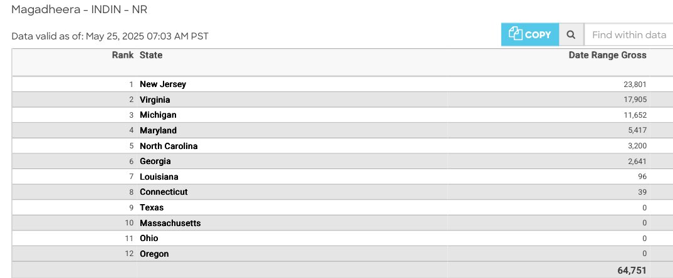The height and width of the screenshot is (278, 673).
Task: Select North Carolina in the table
Action: click(169, 146)
